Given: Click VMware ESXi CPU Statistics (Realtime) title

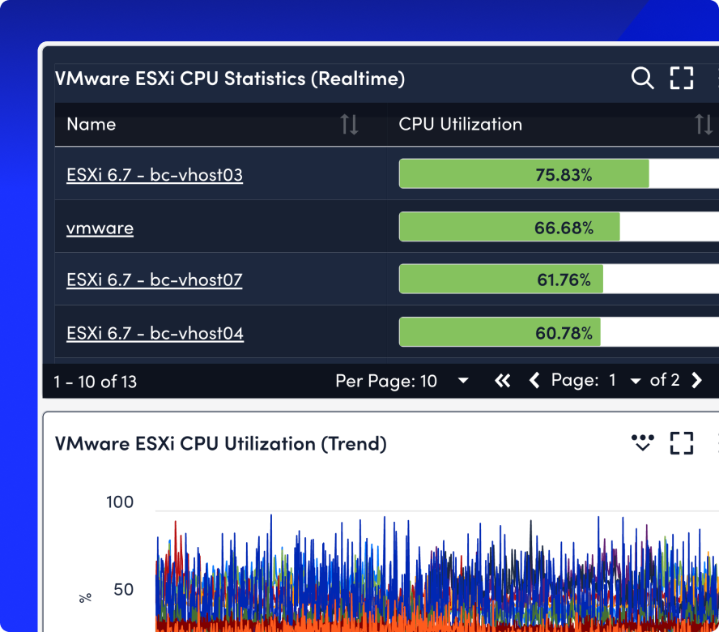Looking at the screenshot, I should [230, 79].
